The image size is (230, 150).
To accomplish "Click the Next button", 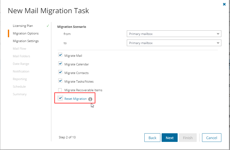I will [x=170, y=138].
